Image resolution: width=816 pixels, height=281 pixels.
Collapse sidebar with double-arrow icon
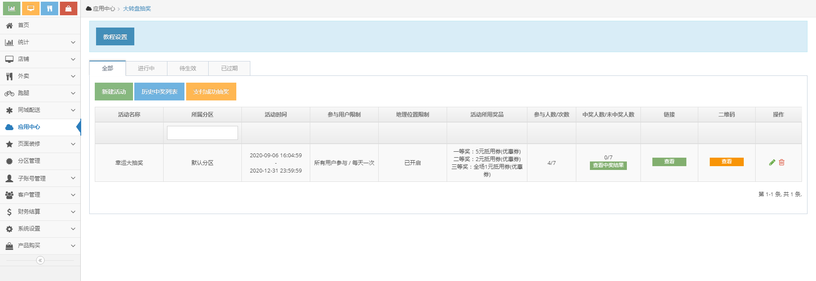40,260
